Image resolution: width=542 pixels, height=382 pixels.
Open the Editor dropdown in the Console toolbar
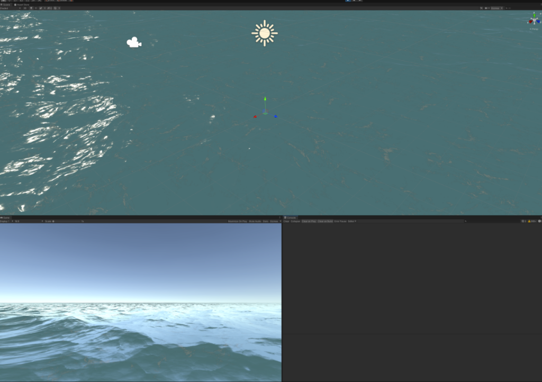point(351,221)
